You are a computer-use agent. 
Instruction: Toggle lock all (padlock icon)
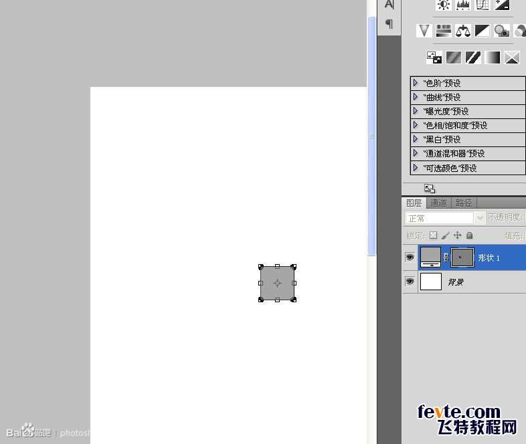(470, 235)
